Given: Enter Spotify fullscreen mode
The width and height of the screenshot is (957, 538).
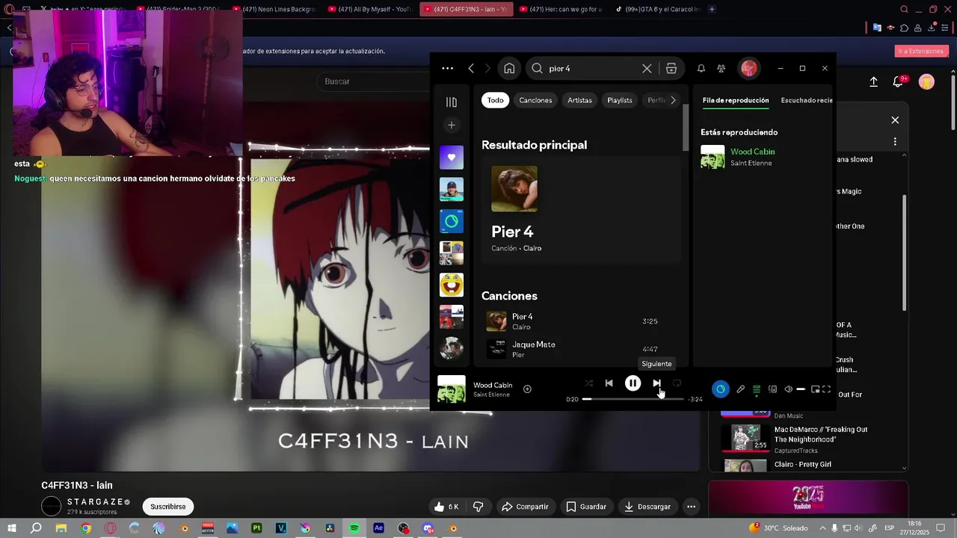Looking at the screenshot, I should [826, 389].
